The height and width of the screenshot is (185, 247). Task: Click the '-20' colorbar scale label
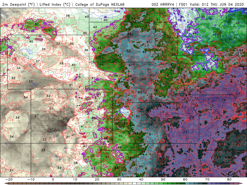pyautogui.click(x=9, y=179)
